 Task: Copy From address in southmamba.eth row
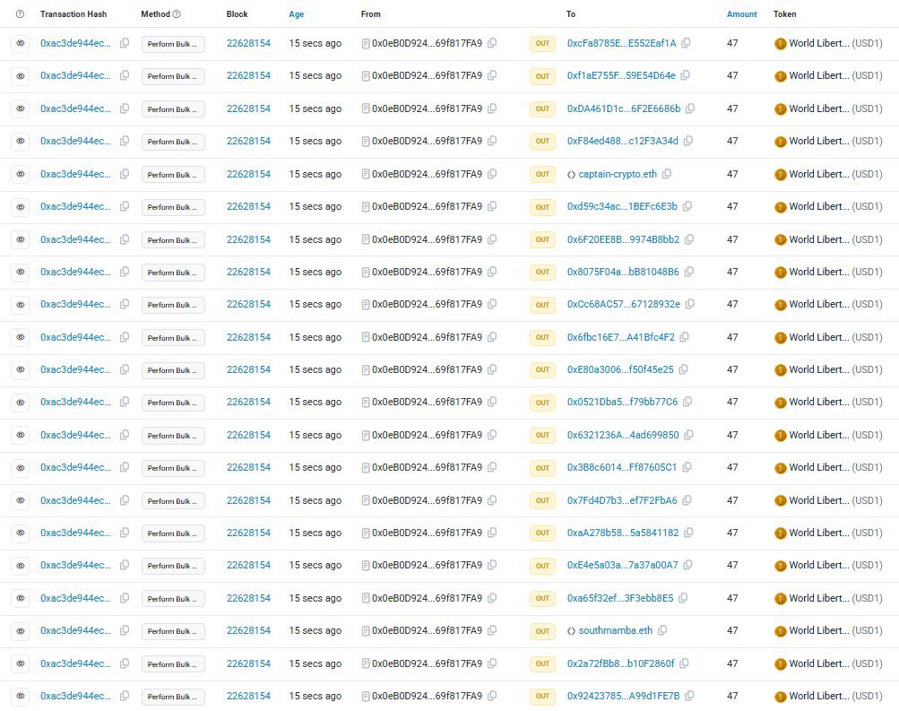492,630
